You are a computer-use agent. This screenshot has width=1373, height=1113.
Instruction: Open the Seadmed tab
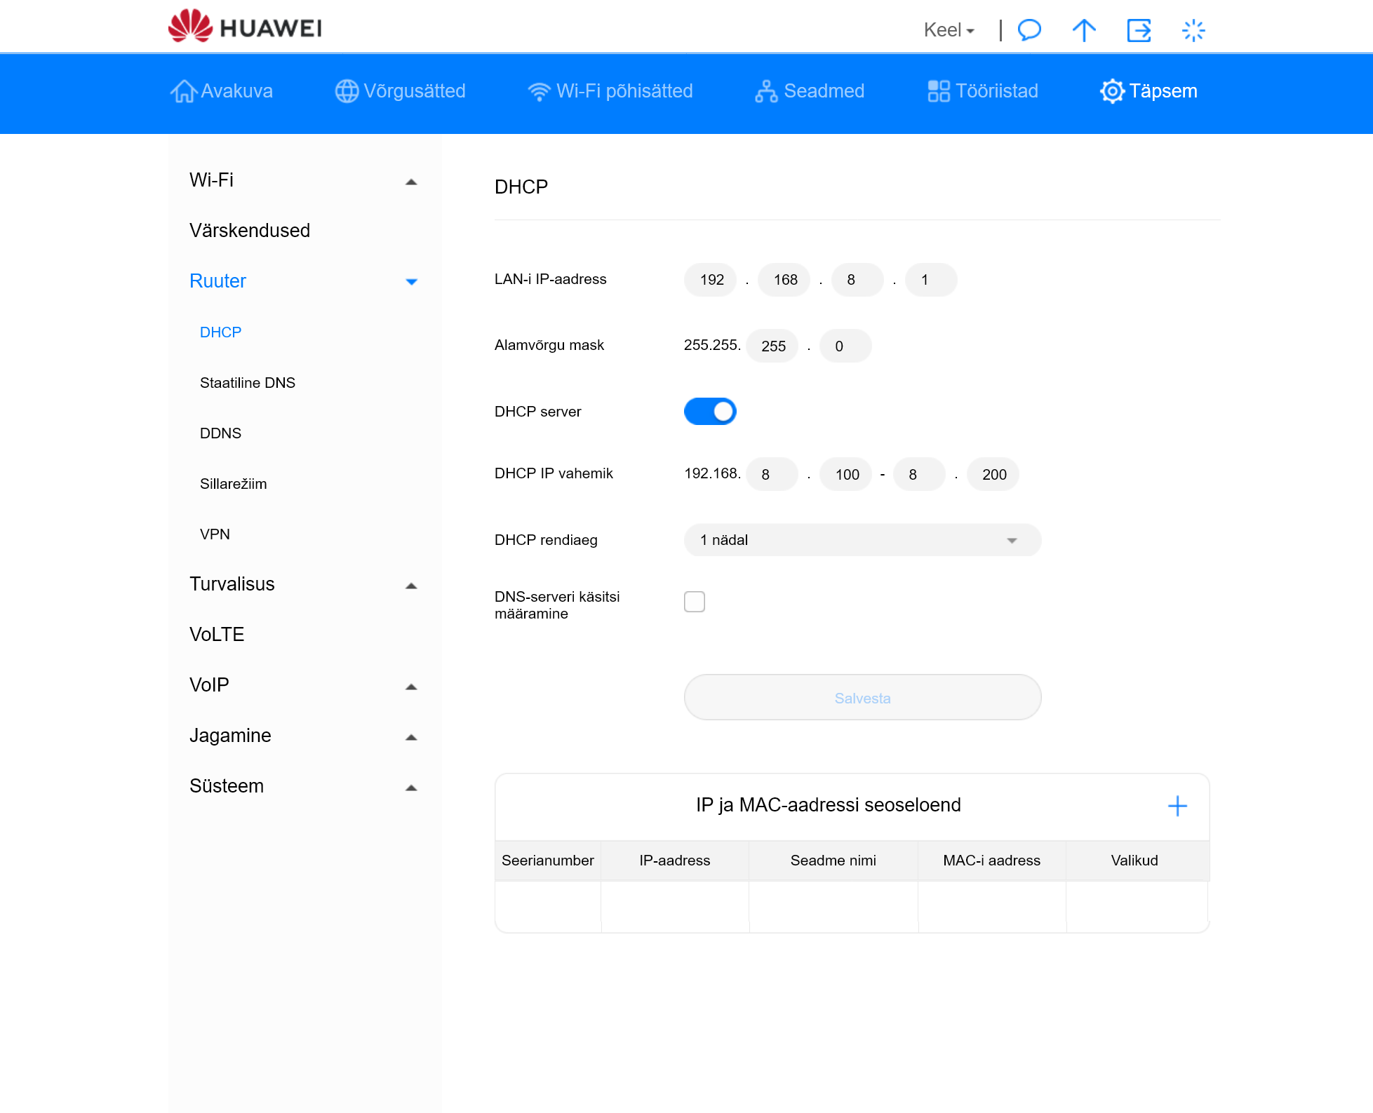[810, 91]
